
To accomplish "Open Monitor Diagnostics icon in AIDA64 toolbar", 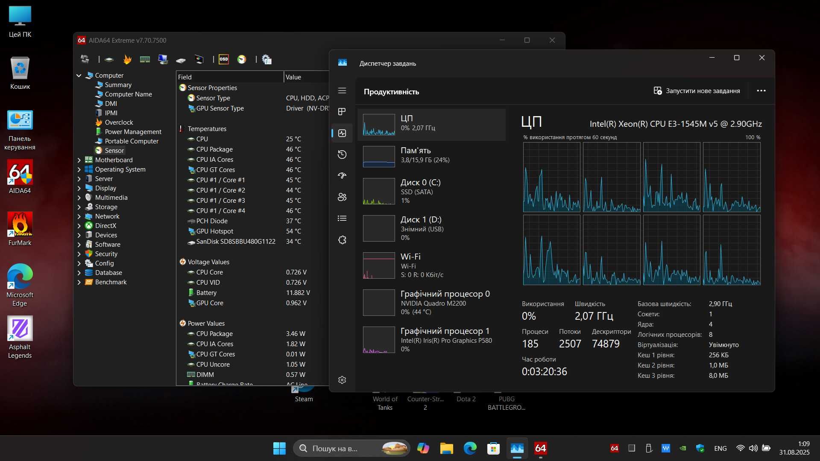I will click(163, 59).
